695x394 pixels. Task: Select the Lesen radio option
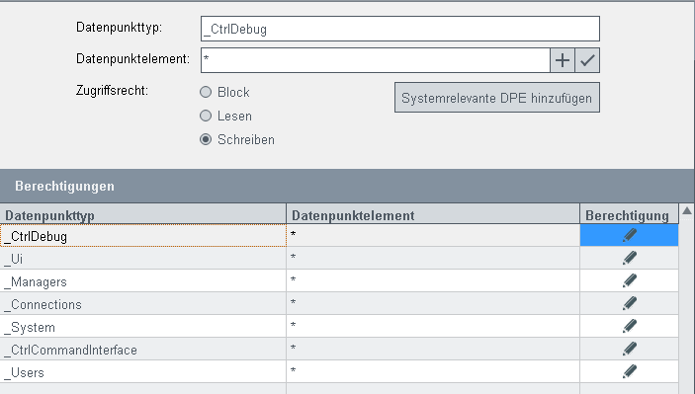pyautogui.click(x=206, y=116)
